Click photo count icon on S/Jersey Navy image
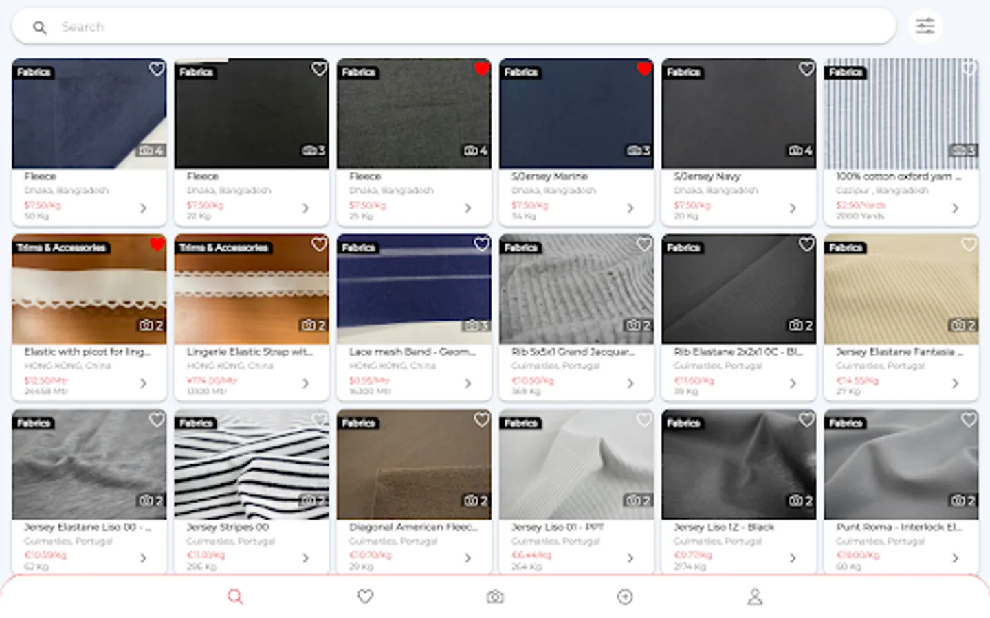This screenshot has height=618, width=990. [x=800, y=150]
